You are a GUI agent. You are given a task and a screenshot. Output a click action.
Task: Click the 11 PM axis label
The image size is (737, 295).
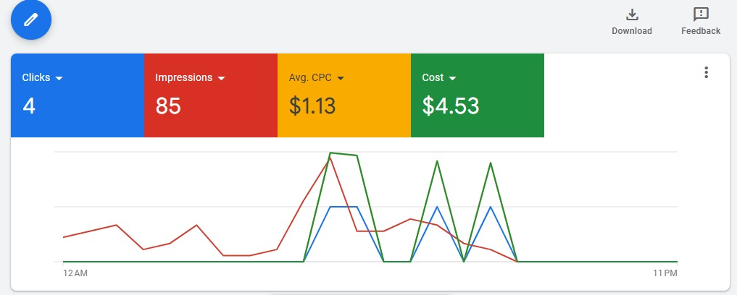(x=665, y=273)
